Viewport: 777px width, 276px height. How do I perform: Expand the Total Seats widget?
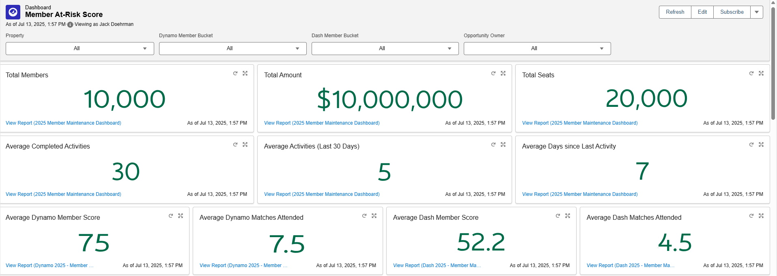click(x=761, y=73)
